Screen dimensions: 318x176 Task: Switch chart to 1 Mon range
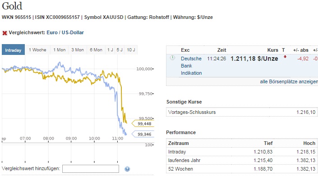click(60, 50)
